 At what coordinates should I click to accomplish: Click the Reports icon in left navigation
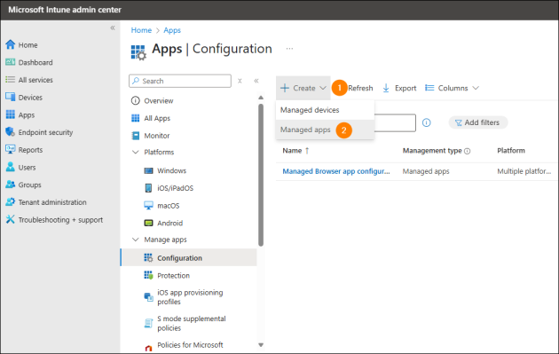11,149
